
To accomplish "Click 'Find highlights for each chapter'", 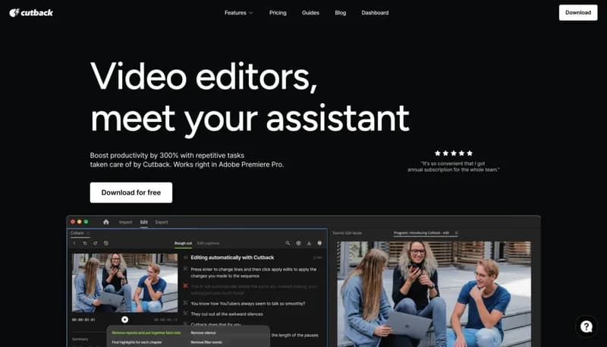I will pos(137,342).
